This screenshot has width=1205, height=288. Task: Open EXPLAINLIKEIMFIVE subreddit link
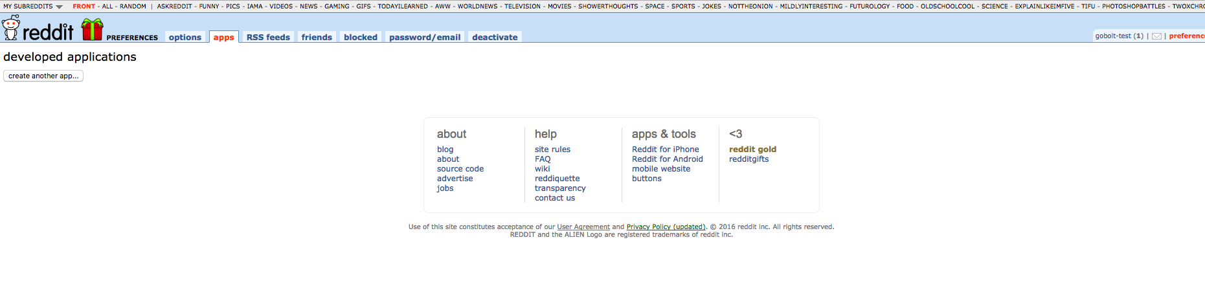tap(1044, 6)
